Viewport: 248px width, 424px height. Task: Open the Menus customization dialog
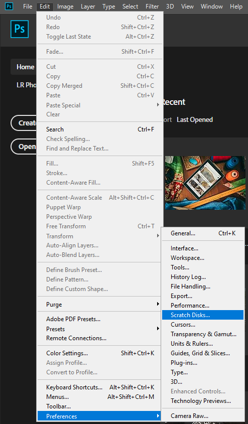pos(100,397)
